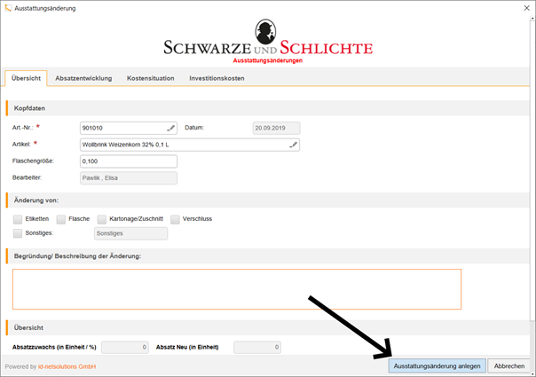This screenshot has width=536, height=377.
Task: Click the pencil icon in Art.-Nr. field
Action: click(x=170, y=128)
